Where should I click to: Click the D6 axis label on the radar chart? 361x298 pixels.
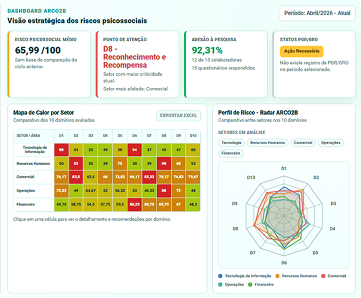[x=284, y=263]
